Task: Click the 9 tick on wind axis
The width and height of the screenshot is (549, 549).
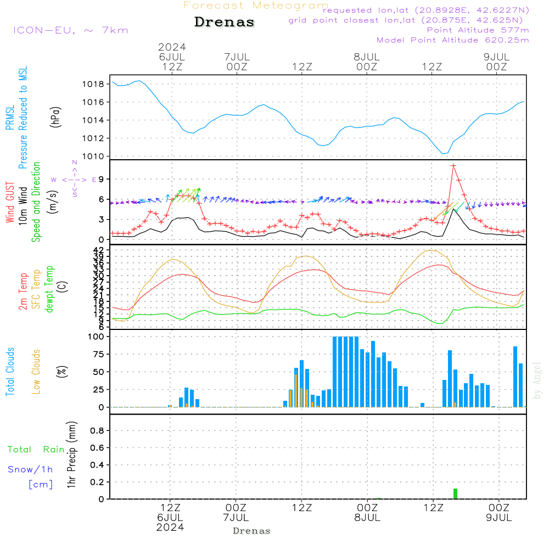Action: [101, 180]
